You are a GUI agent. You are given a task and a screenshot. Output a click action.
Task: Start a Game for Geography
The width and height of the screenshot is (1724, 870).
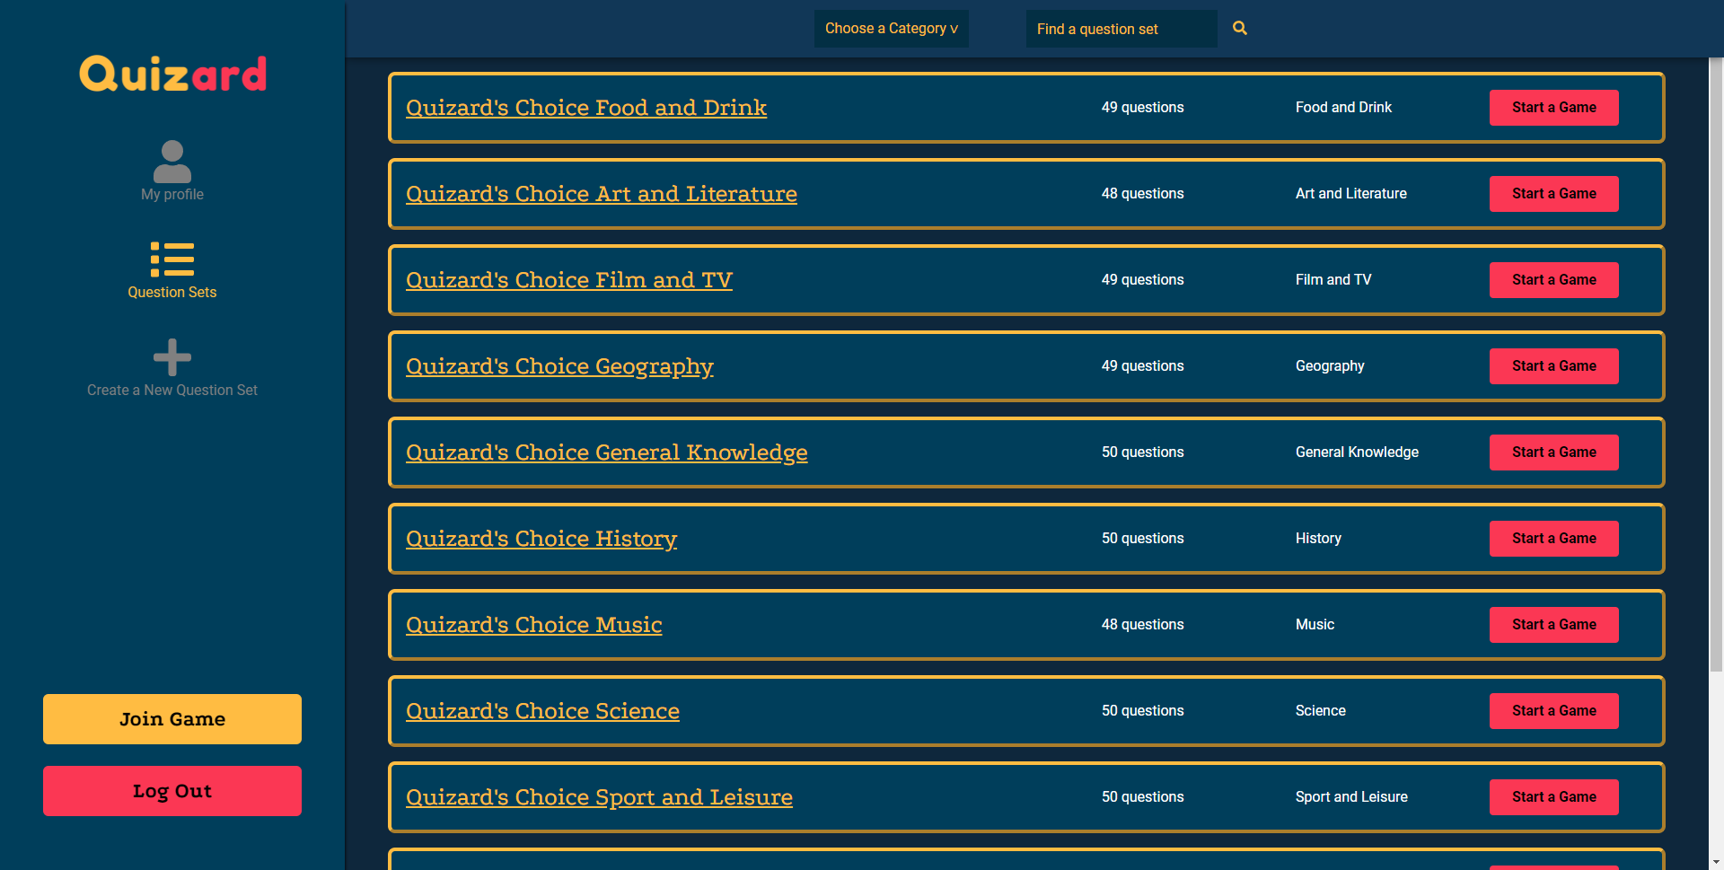(x=1554, y=366)
